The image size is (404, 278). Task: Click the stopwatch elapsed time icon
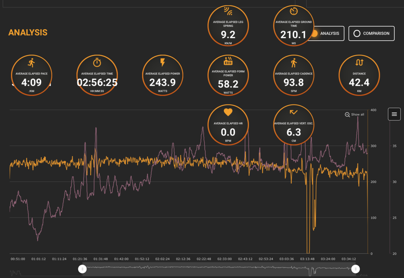point(97,63)
